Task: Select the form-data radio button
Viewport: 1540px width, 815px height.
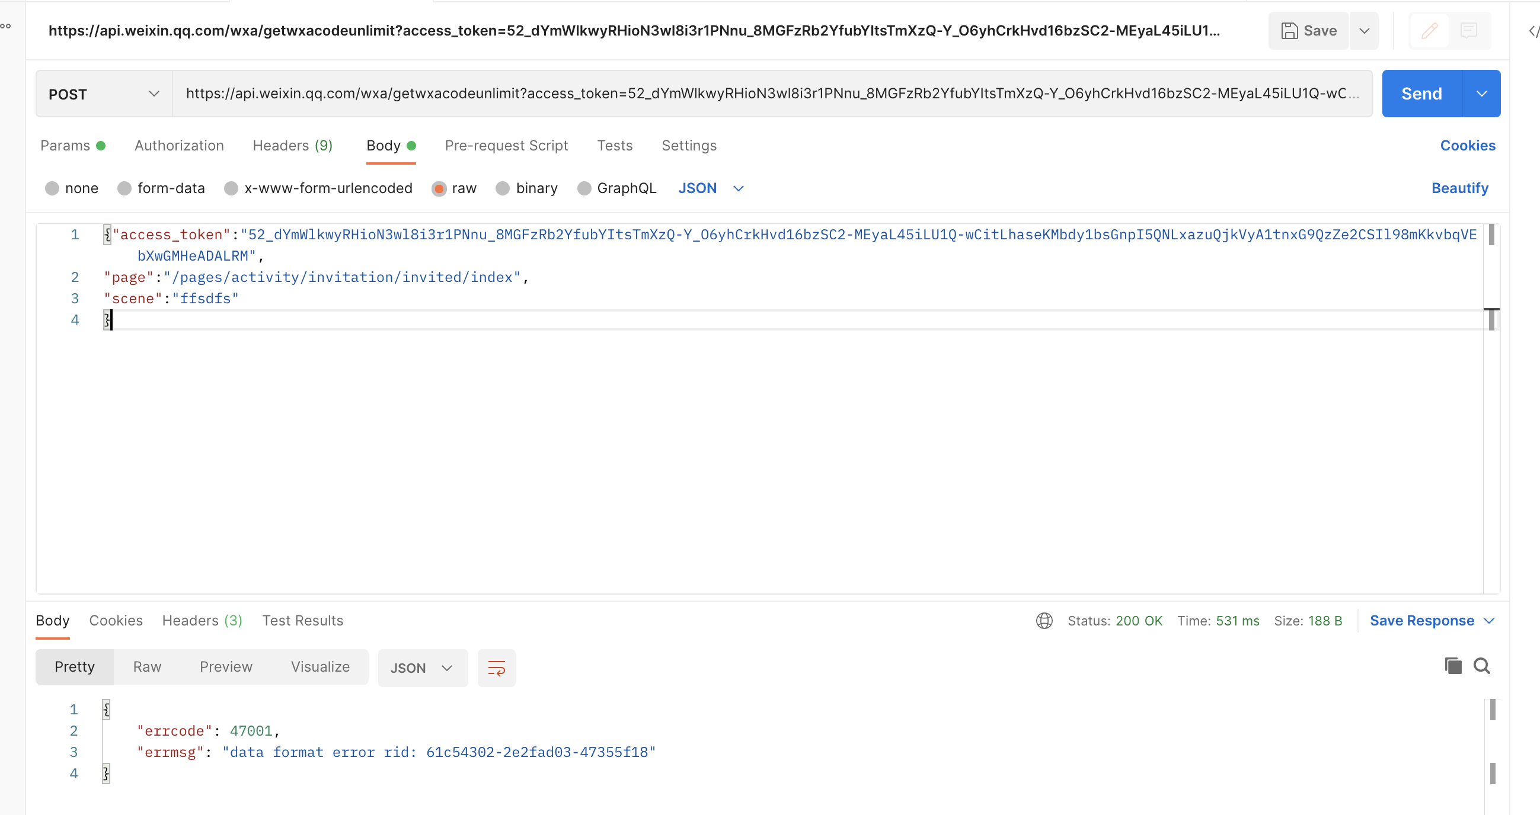Action: point(124,188)
